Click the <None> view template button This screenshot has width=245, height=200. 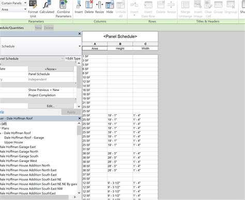coord(51,69)
